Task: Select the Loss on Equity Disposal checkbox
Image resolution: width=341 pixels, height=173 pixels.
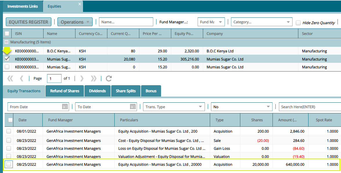Action: coord(9,148)
